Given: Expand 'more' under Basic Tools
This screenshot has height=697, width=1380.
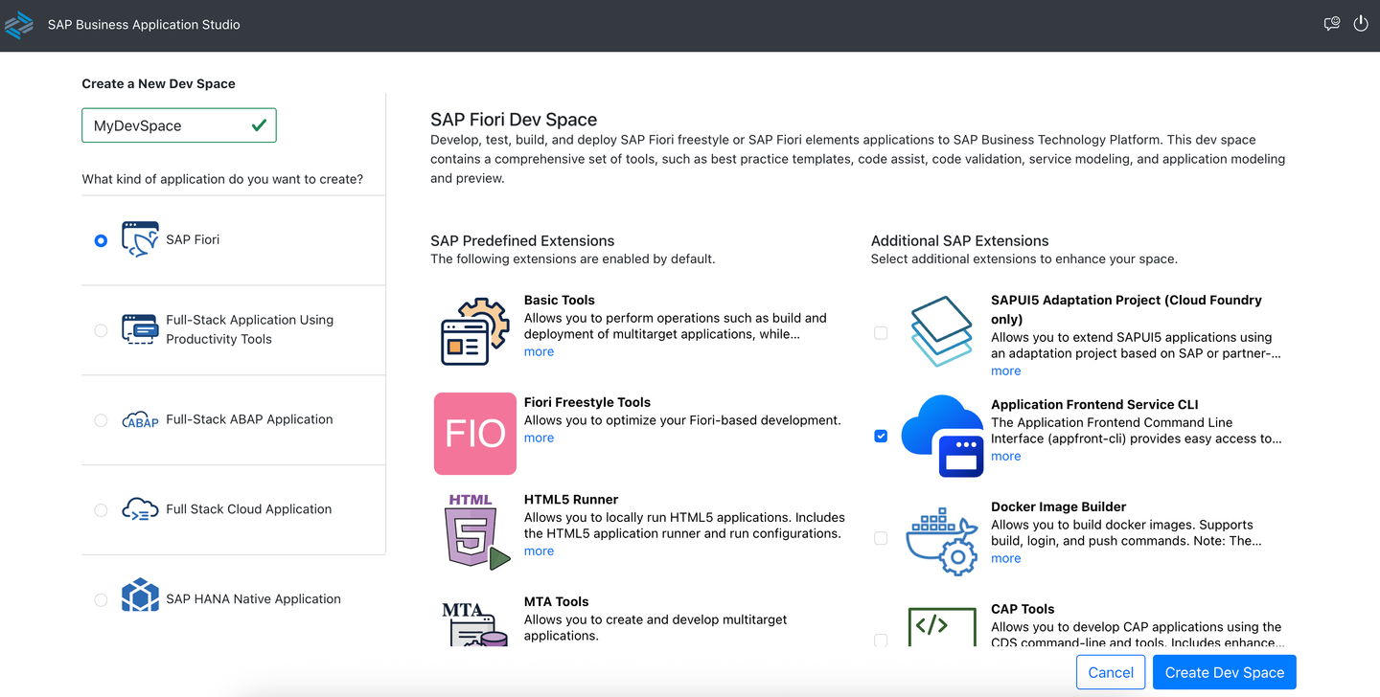Looking at the screenshot, I should point(539,351).
